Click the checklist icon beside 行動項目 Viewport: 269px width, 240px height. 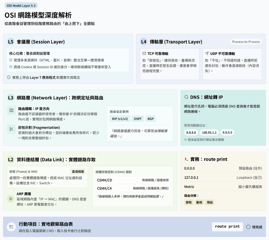(x=11, y=227)
